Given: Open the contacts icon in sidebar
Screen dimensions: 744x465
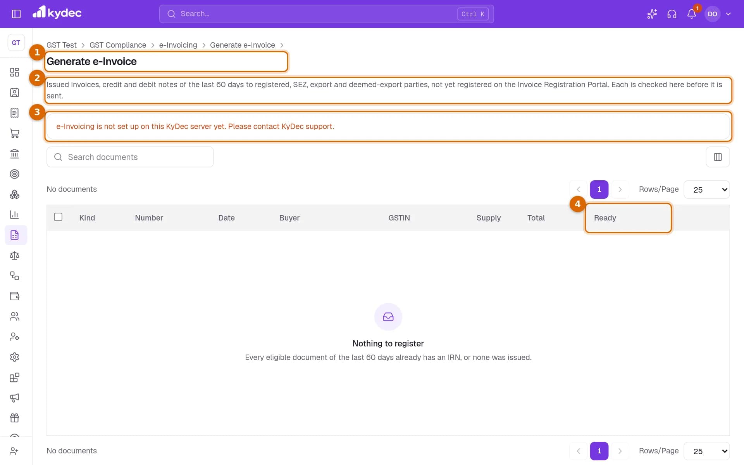Looking at the screenshot, I should click(14, 93).
